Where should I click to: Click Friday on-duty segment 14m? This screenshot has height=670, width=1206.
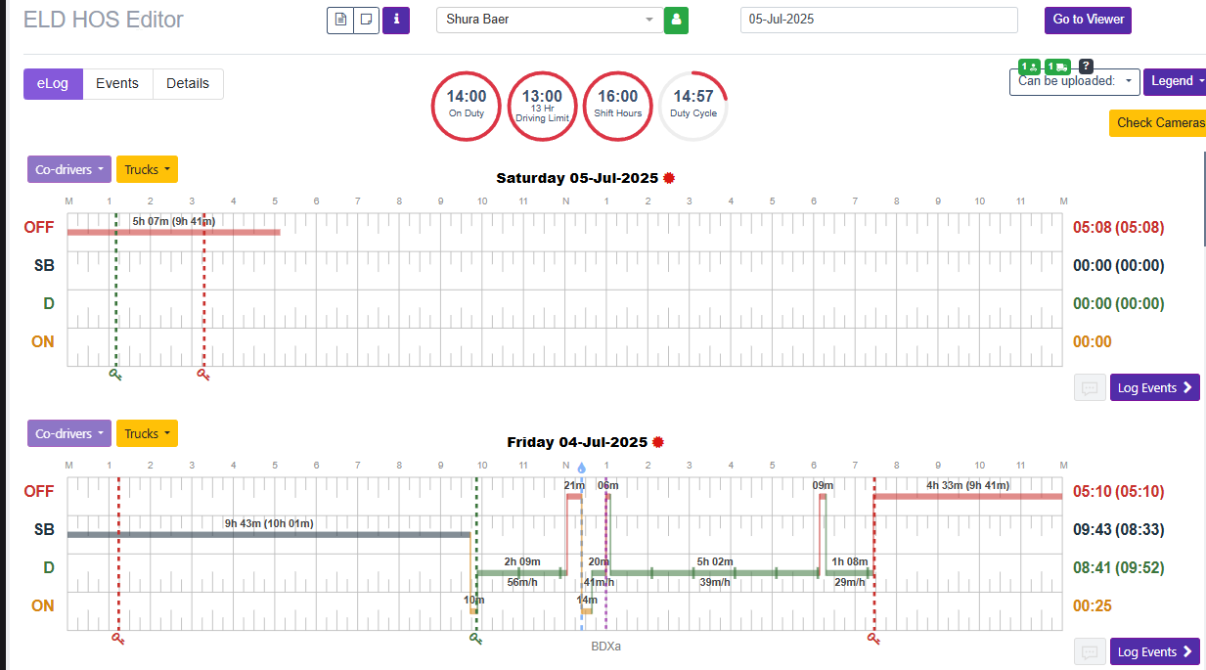coord(586,610)
